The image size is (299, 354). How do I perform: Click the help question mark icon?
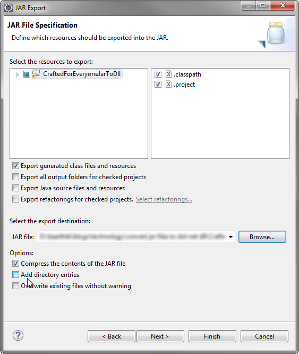pos(18,335)
